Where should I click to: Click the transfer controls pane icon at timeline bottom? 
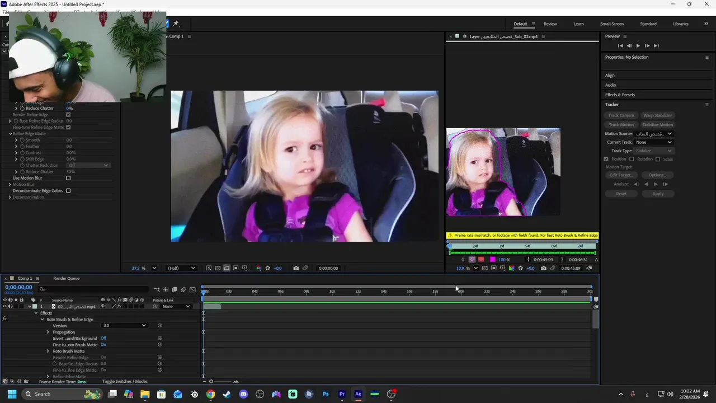tap(12, 381)
